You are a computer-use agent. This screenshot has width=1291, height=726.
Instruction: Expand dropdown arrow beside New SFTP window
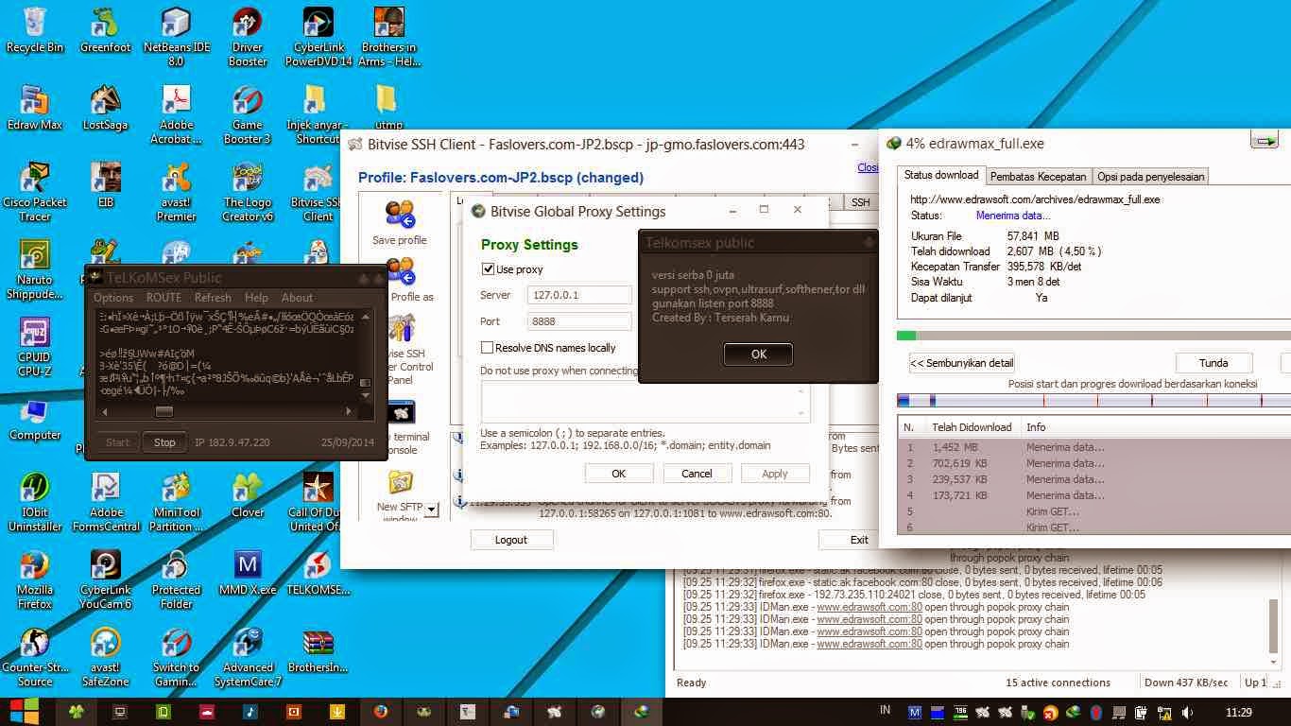click(x=431, y=510)
